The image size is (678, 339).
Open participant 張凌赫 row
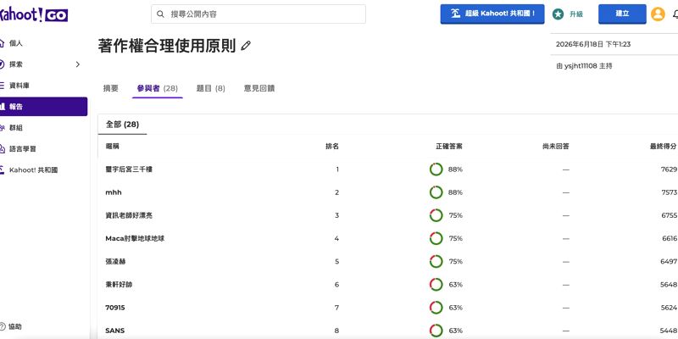tap(388, 262)
